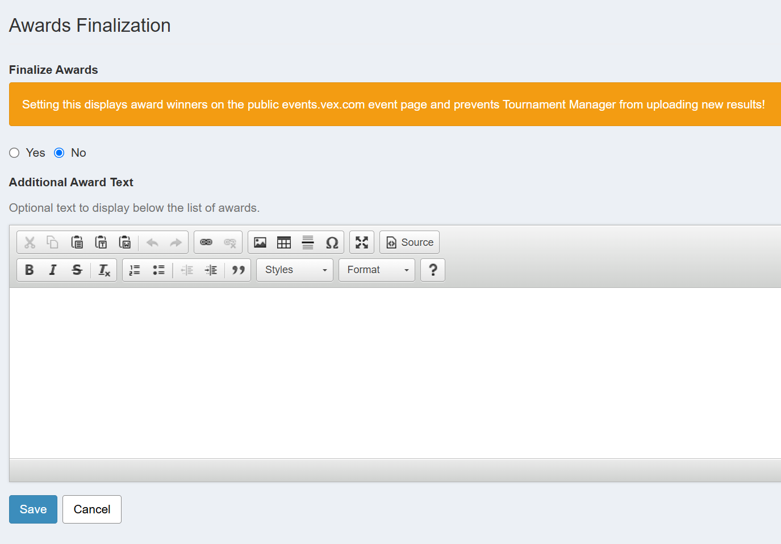Click the 'Awards Finalization' page title
This screenshot has height=544, width=781.
point(90,26)
